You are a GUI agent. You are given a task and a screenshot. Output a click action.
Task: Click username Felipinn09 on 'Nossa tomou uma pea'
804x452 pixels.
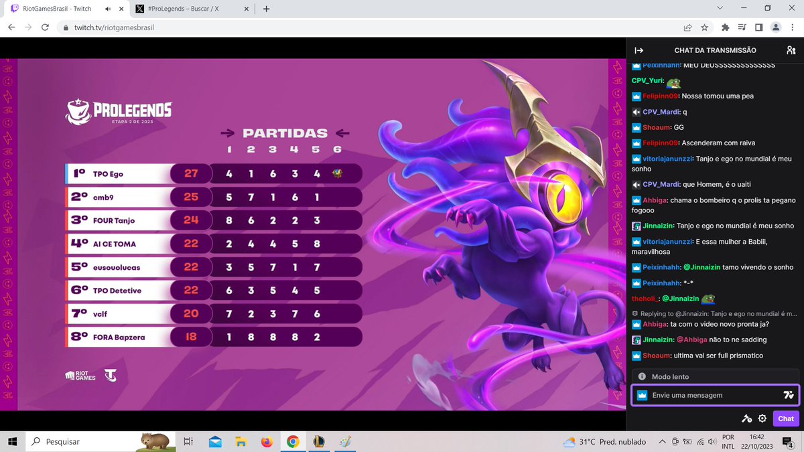click(x=661, y=96)
